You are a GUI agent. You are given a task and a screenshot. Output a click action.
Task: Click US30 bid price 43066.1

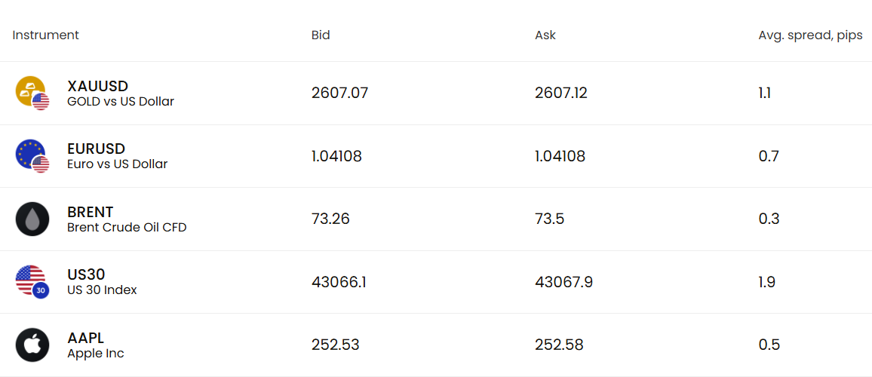339,282
